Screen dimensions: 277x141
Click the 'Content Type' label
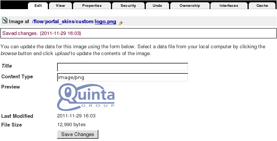pyautogui.click(x=17, y=77)
